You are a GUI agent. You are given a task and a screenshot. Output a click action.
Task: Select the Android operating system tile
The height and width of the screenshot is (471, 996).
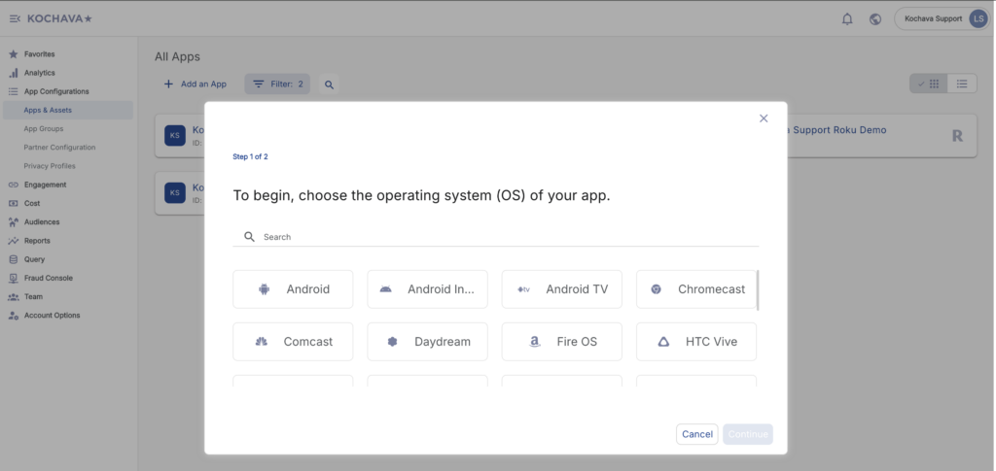(293, 289)
